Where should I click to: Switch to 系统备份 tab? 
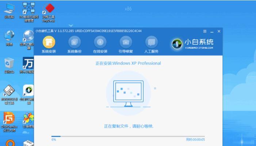[74, 45]
